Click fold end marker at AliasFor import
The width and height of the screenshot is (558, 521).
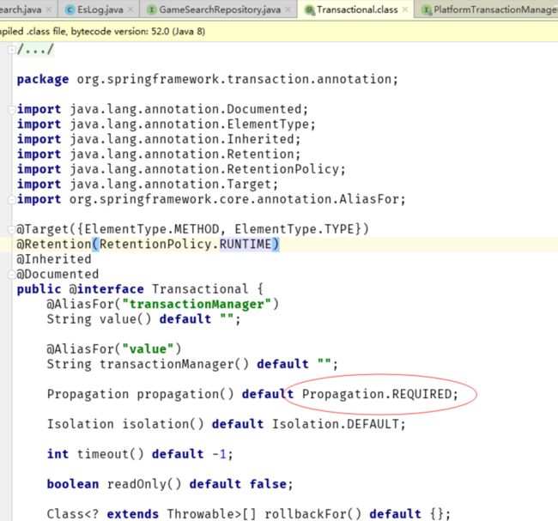click(12, 199)
